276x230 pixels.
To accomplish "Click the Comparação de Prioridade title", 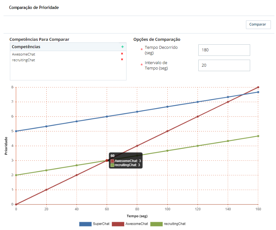I will pyautogui.click(x=34, y=8).
